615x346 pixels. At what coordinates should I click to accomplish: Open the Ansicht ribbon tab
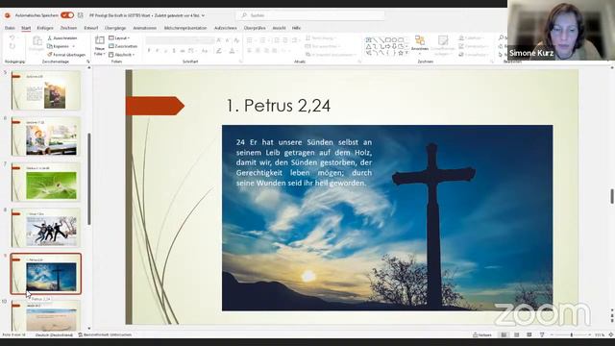pyautogui.click(x=279, y=28)
